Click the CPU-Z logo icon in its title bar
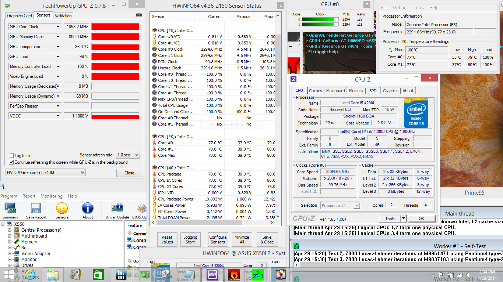 (293, 79)
